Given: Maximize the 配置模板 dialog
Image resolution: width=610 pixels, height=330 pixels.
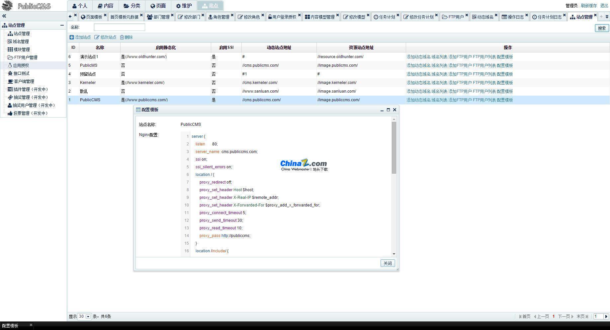Looking at the screenshot, I should click(388, 110).
